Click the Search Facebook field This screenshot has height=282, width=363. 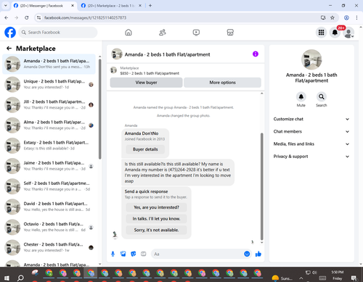pos(58,33)
